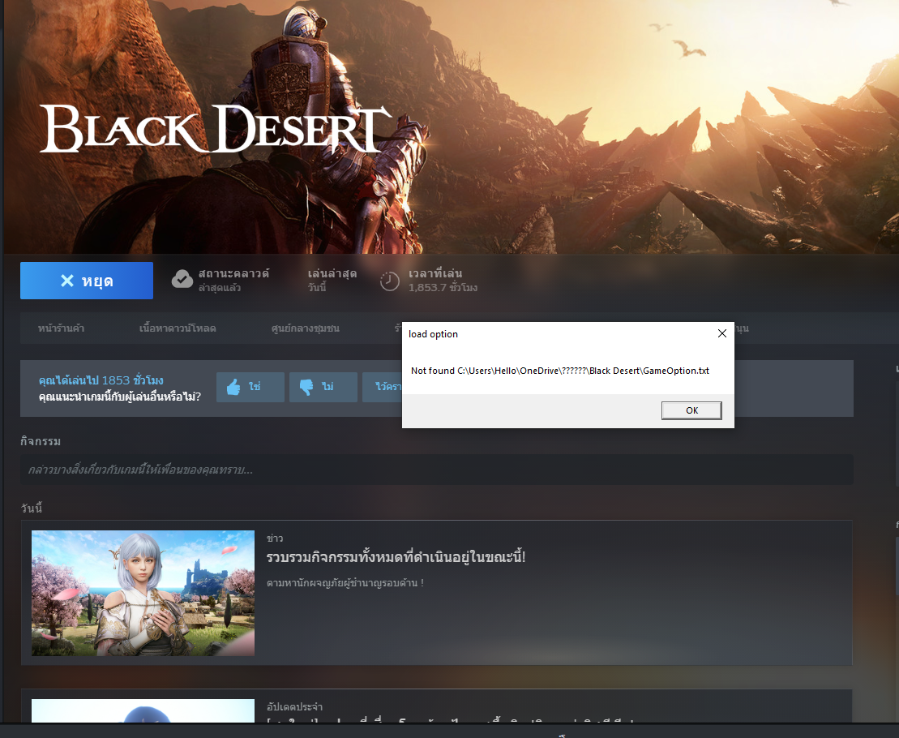Viewport: 899px width, 738px height.
Task: Click the ใช่ thumbs-up recommend button
Action: (x=250, y=387)
